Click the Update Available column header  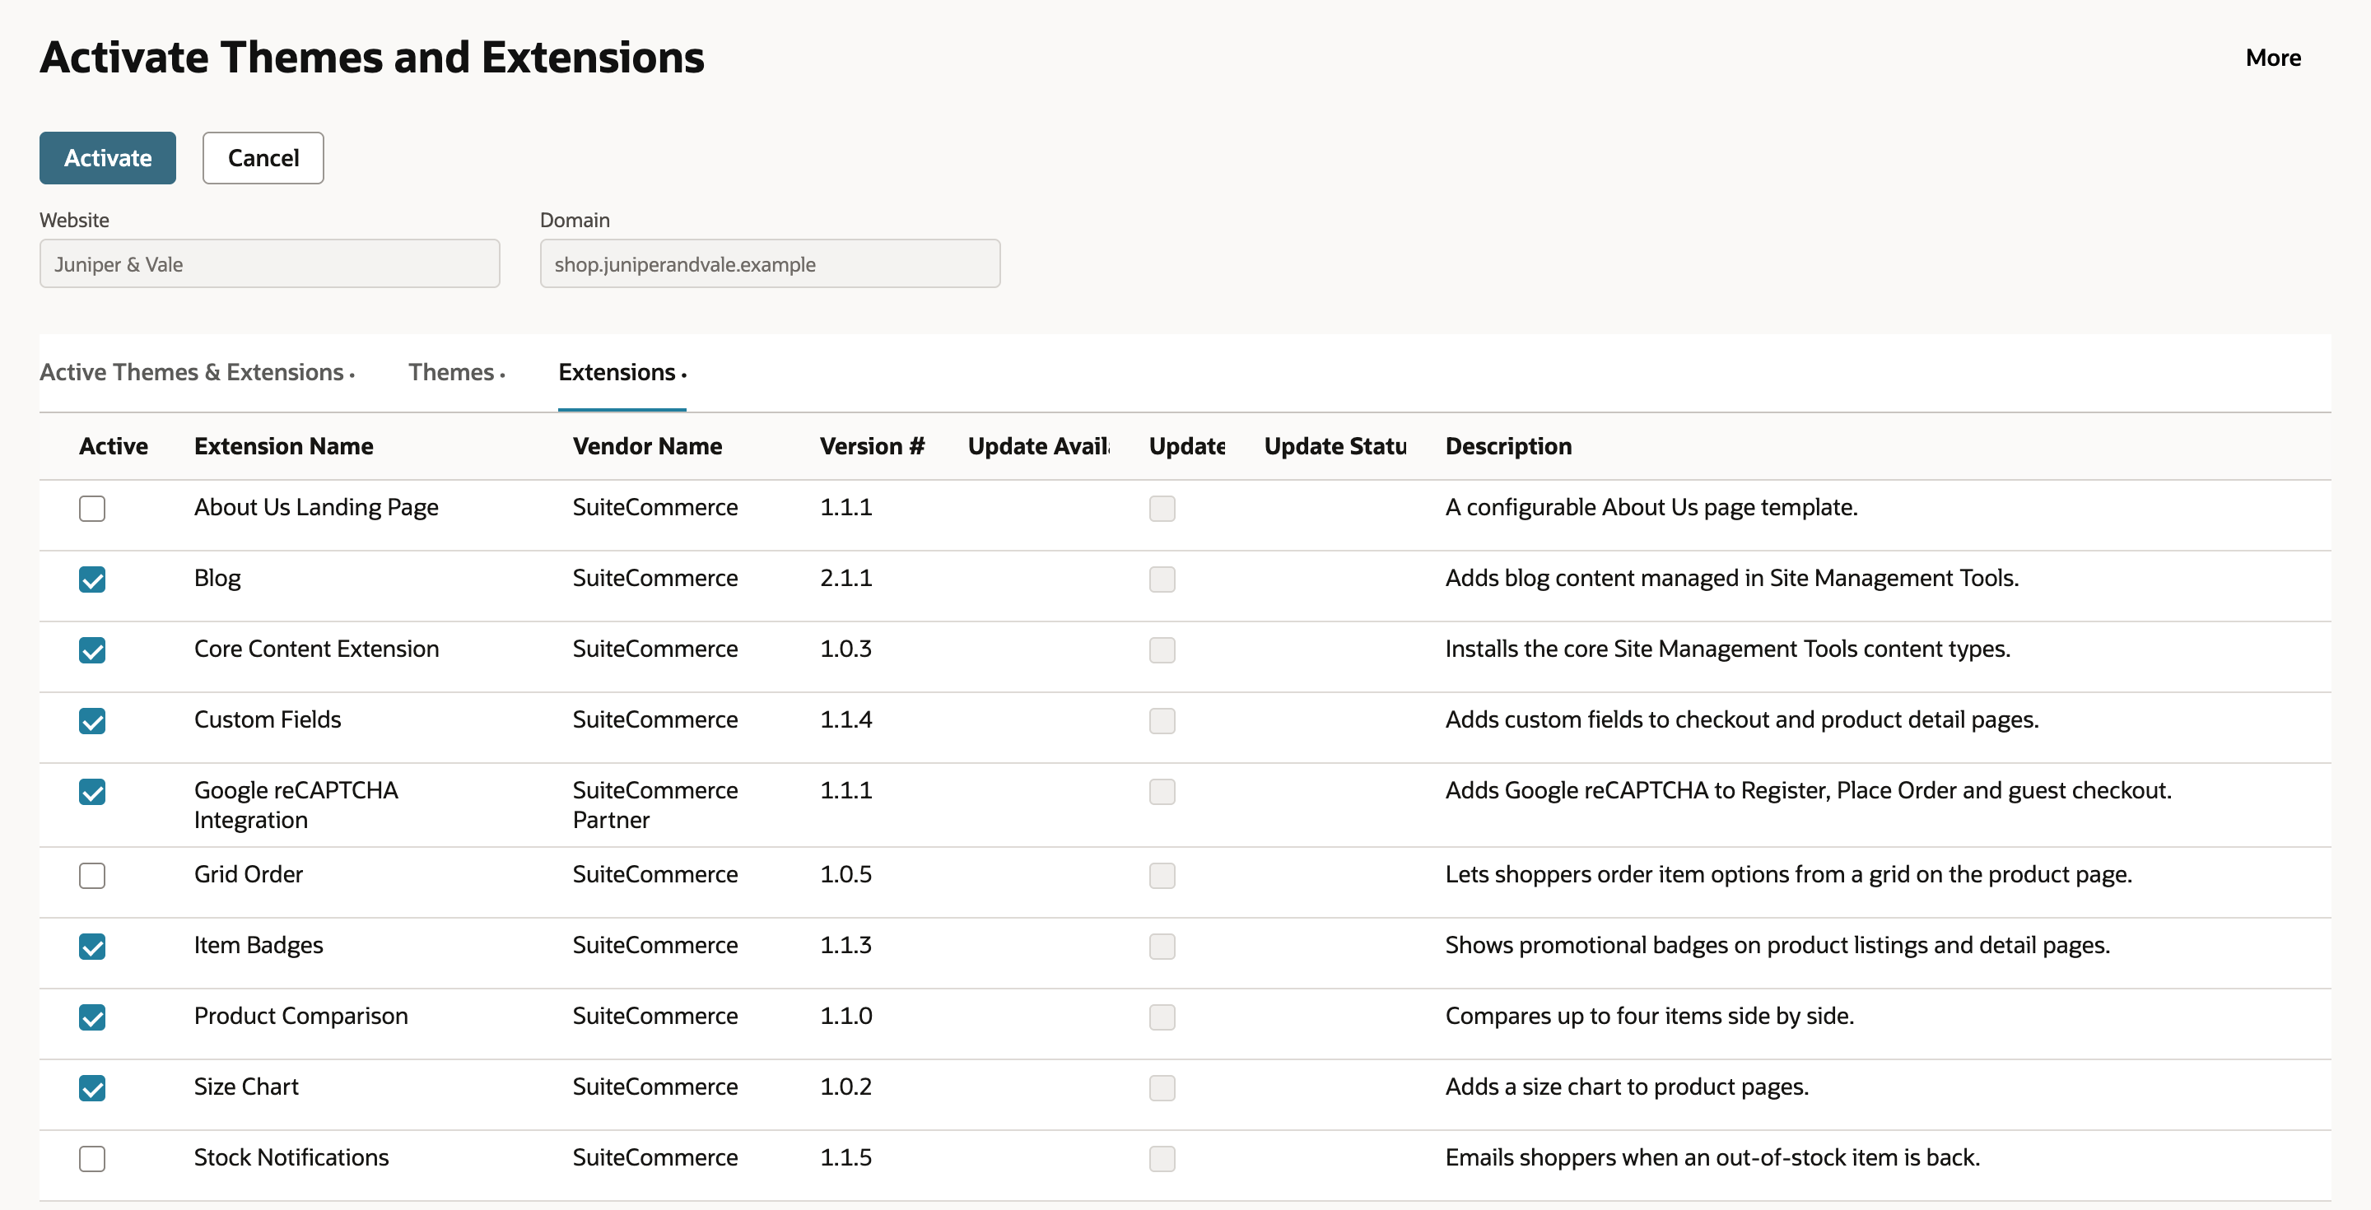1039,446
